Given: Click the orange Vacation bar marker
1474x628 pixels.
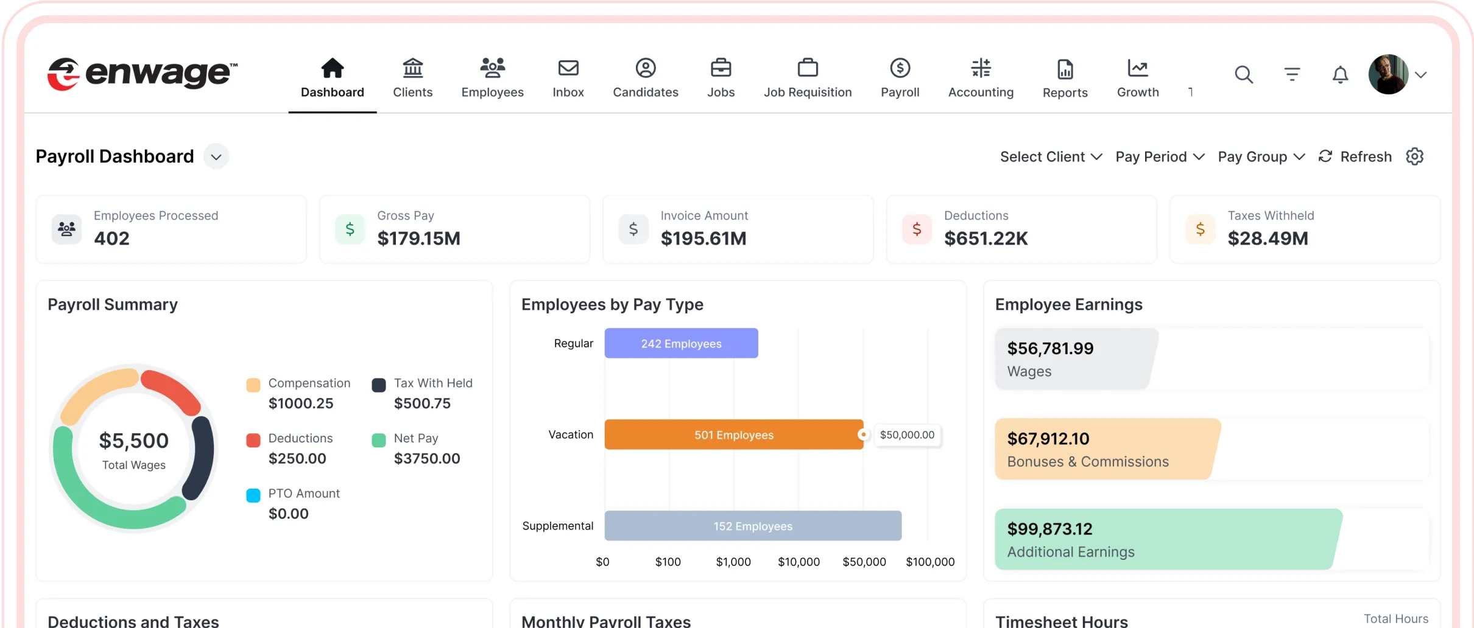Looking at the screenshot, I should [863, 434].
